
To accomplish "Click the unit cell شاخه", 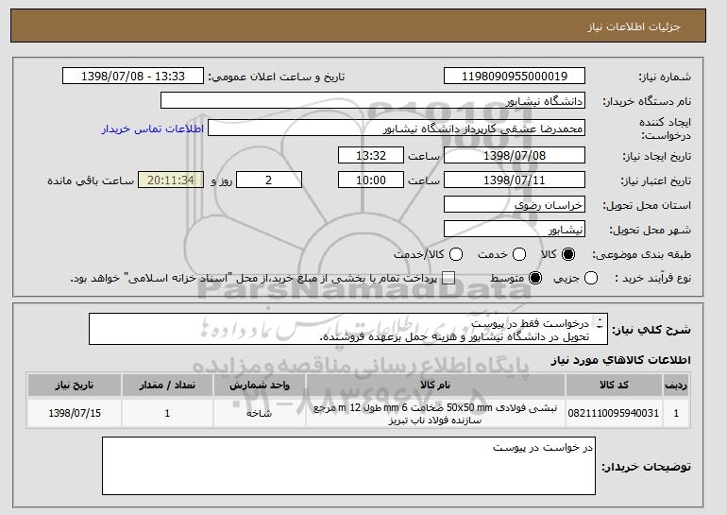I will 260,413.
